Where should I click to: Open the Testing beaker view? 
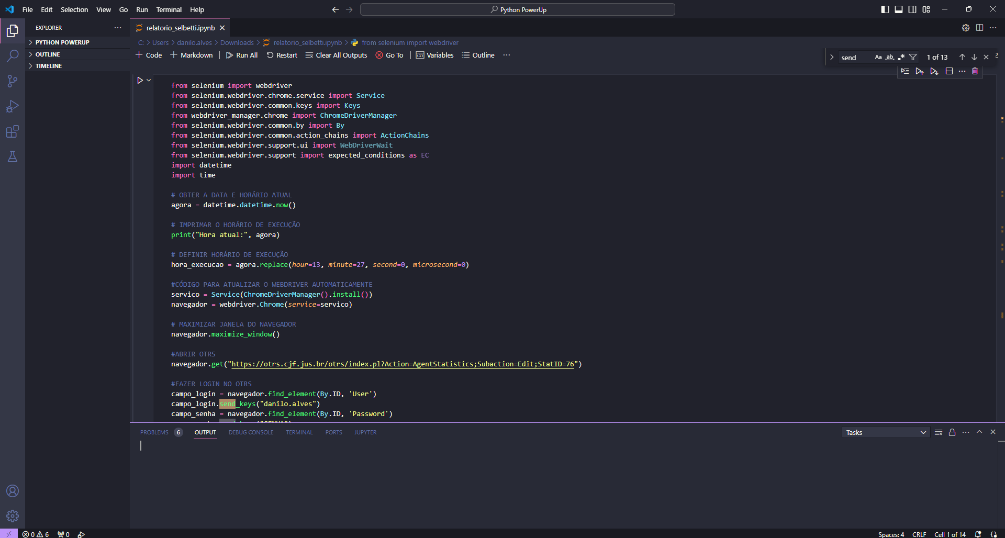tap(13, 157)
